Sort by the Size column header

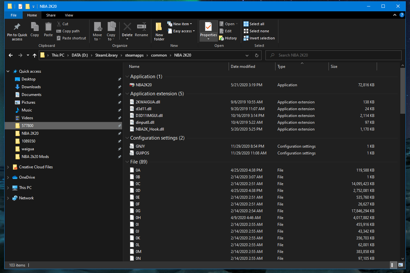[353, 67]
